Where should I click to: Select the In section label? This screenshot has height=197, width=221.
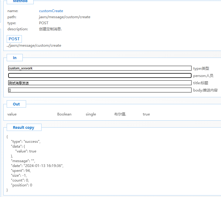tap(15, 58)
